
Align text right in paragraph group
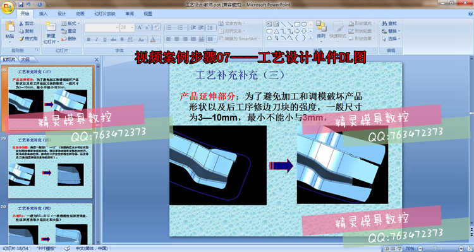185,39
